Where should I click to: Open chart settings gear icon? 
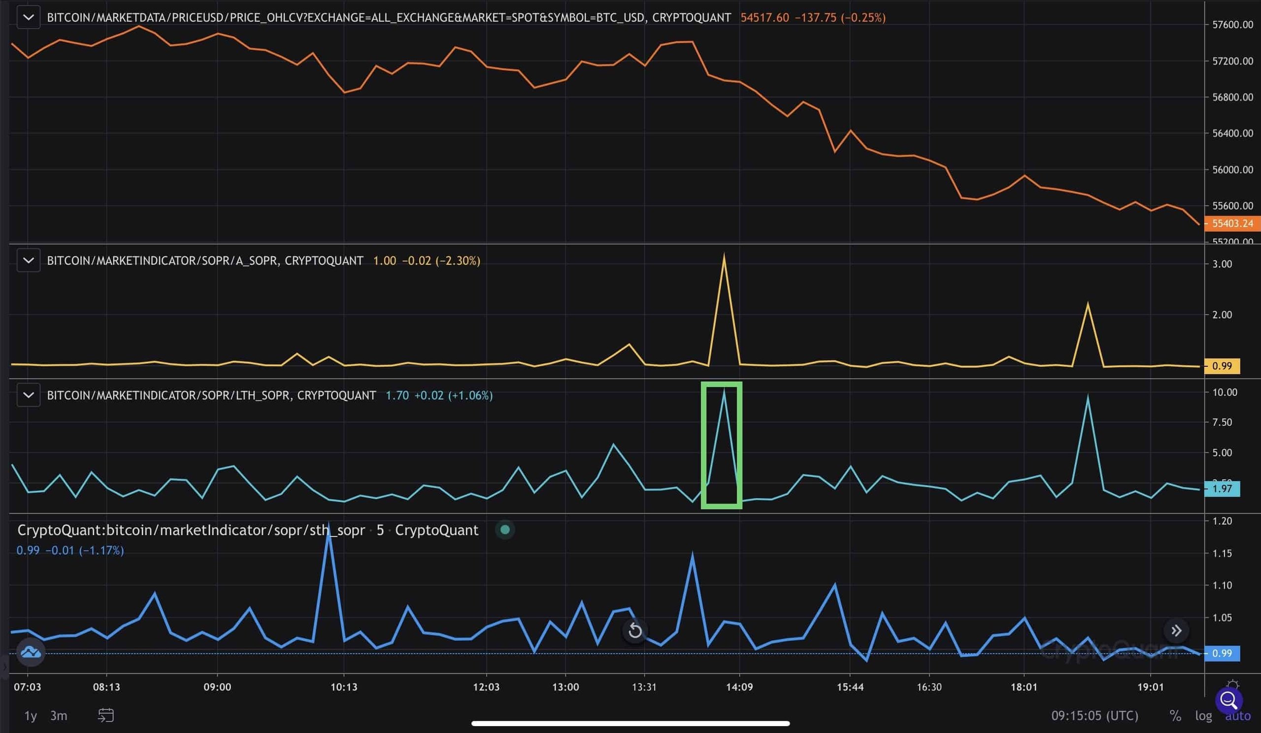[1233, 684]
